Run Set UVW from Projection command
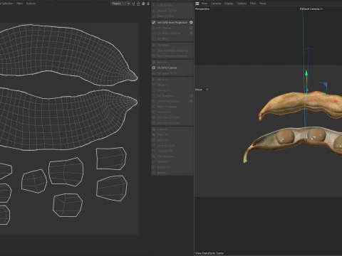The height and width of the screenshot is (256, 342). click(x=172, y=23)
